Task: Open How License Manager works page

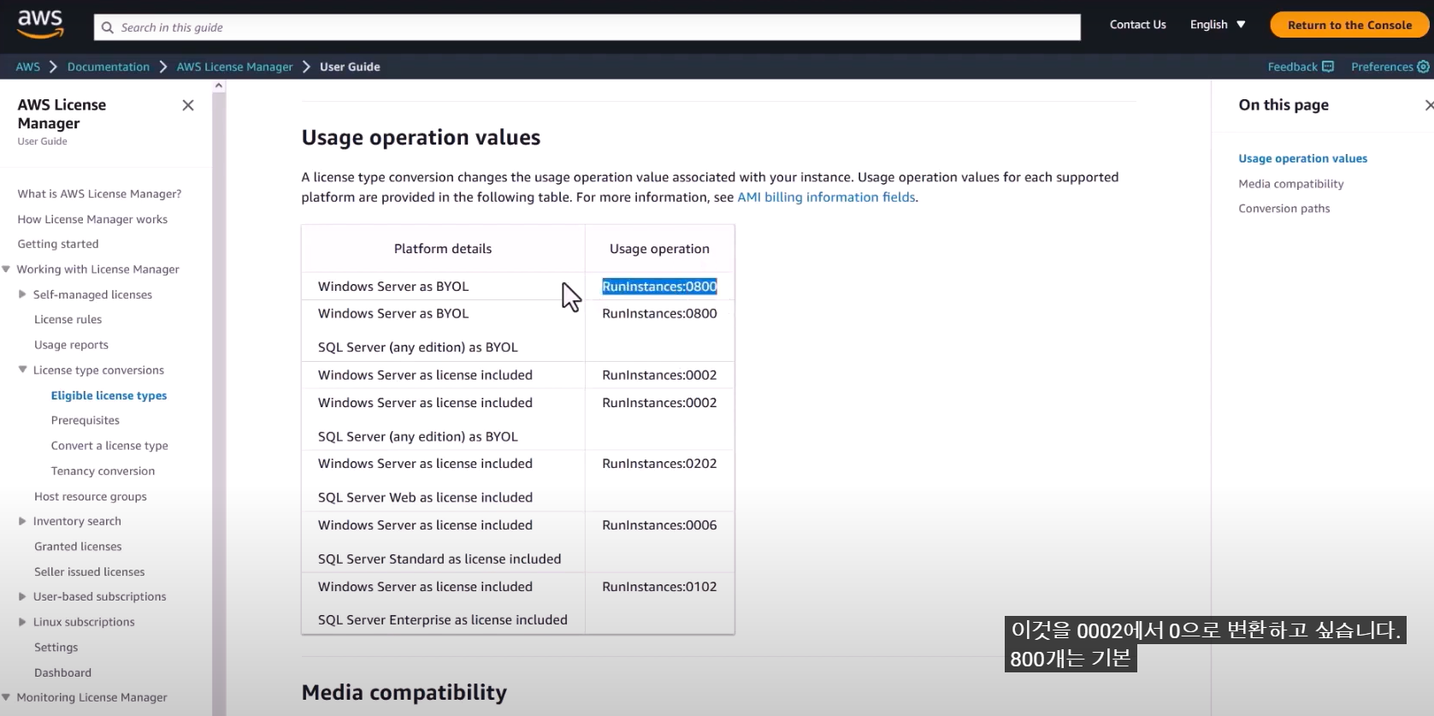Action: click(92, 219)
